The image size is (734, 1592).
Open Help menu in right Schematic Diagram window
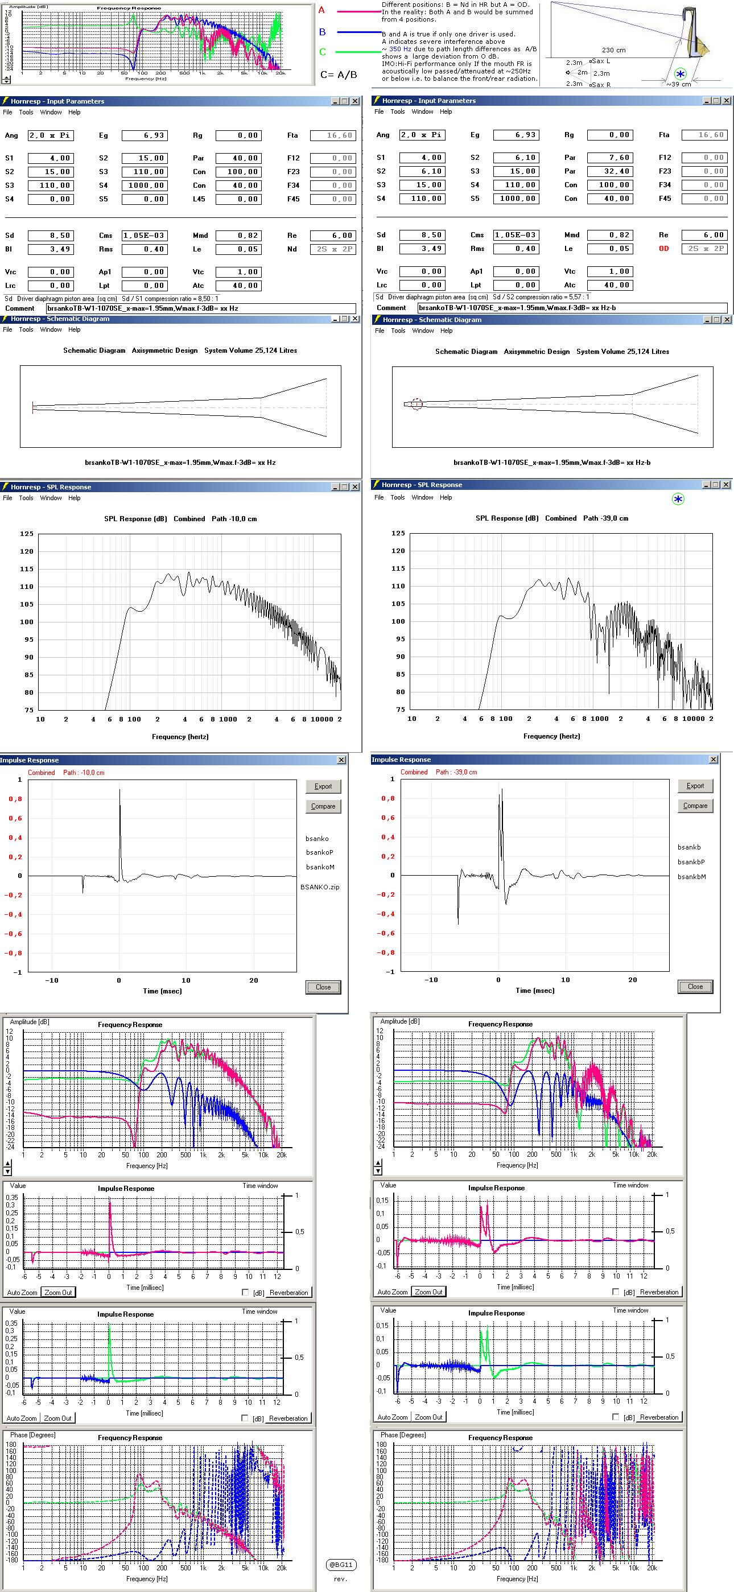click(x=446, y=331)
